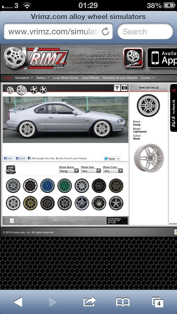Image resolution: width=177 pixels, height=314 pixels.
Task: Open Simulator for your Website
Action: [120, 78]
